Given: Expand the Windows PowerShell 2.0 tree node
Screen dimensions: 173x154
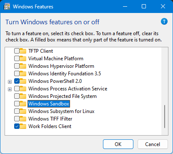Looking at the screenshot, I should [10, 82].
